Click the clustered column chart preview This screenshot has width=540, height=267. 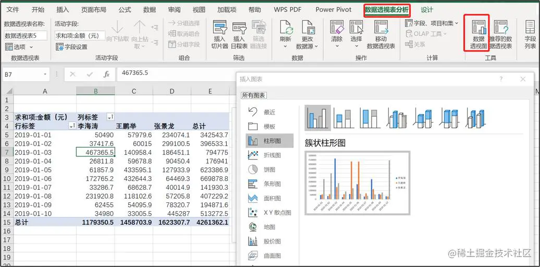click(357, 183)
